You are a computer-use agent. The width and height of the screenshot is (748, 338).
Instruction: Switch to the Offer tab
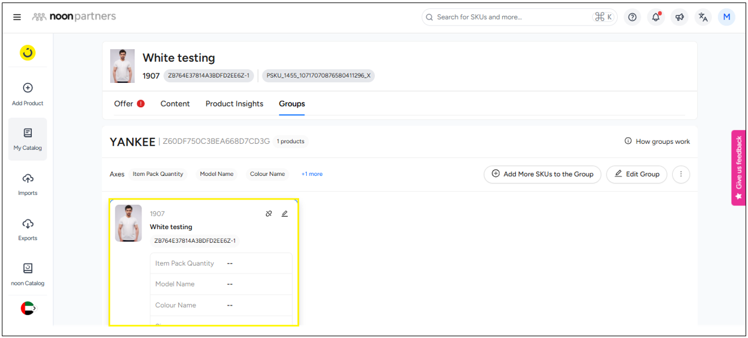124,104
